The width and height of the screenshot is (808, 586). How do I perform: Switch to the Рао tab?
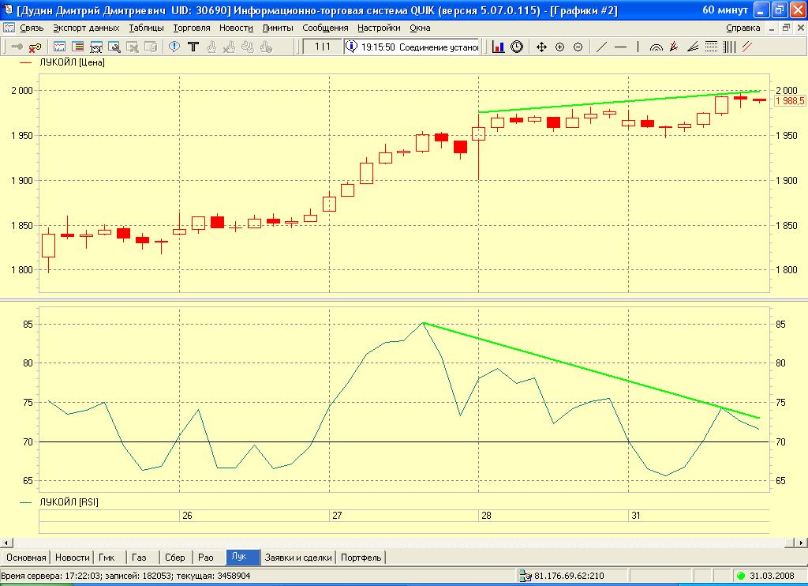[206, 558]
